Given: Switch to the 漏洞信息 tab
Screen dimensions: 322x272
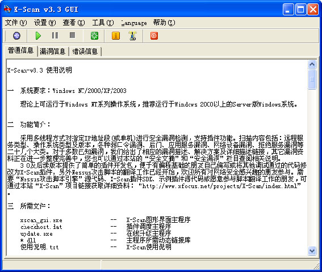Looking at the screenshot, I should pos(53,51).
